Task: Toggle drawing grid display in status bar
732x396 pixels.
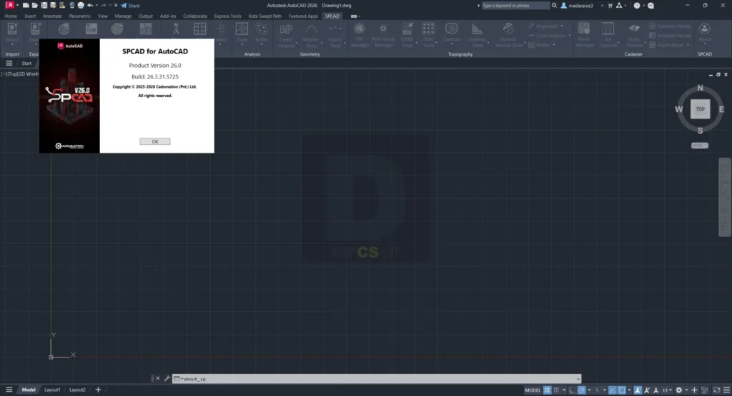Action: [x=547, y=390]
